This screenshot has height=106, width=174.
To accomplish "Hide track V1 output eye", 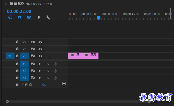I will point(40,56).
